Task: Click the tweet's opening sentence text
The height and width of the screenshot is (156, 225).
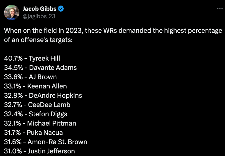Action: [113, 31]
